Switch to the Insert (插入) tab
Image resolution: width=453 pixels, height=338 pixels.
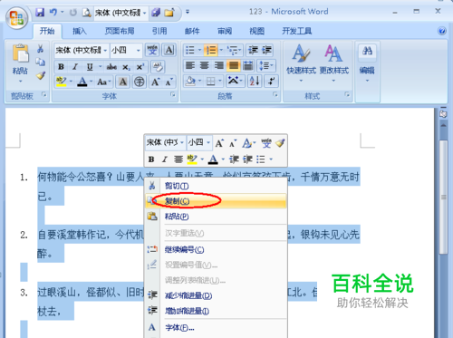(80, 31)
